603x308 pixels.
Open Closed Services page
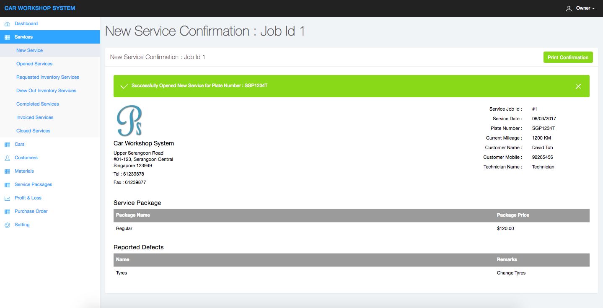click(34, 131)
